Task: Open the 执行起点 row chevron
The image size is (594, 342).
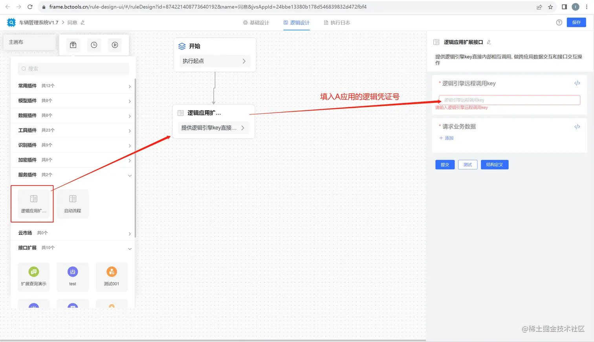Action: [244, 61]
